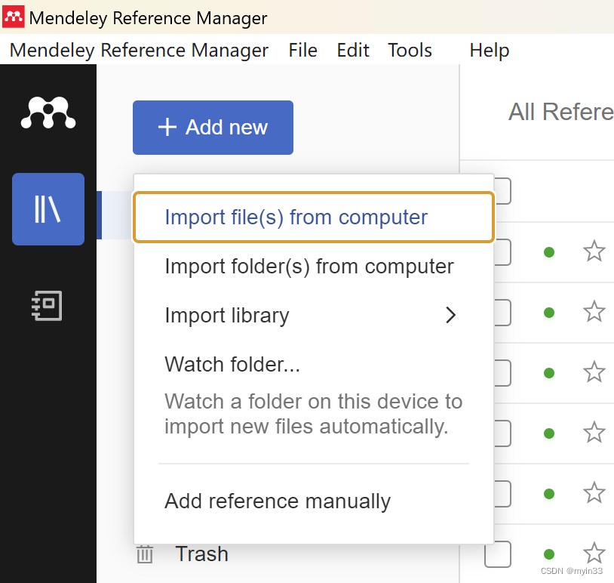Open the Trash collection

coord(201,554)
